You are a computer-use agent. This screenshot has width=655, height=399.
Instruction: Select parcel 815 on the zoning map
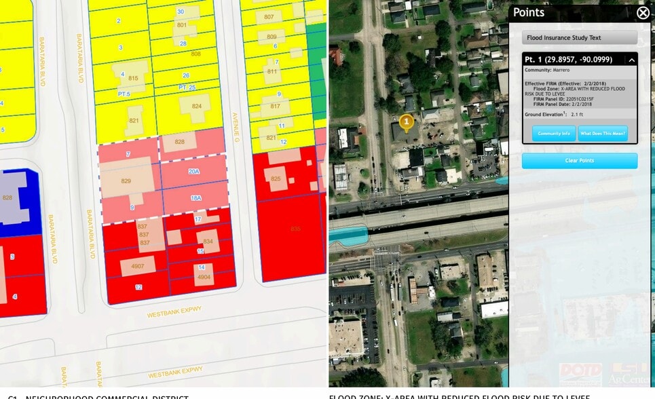(x=133, y=78)
